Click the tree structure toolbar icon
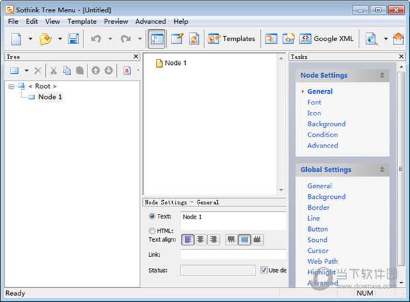This screenshot has height=302, width=410. point(271,39)
